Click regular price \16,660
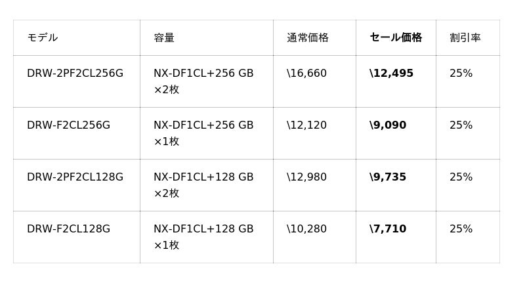The height and width of the screenshot is (283, 525). pyautogui.click(x=306, y=74)
